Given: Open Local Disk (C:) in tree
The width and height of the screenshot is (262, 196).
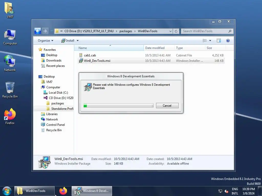Looking at the screenshot, I should coord(58,92).
